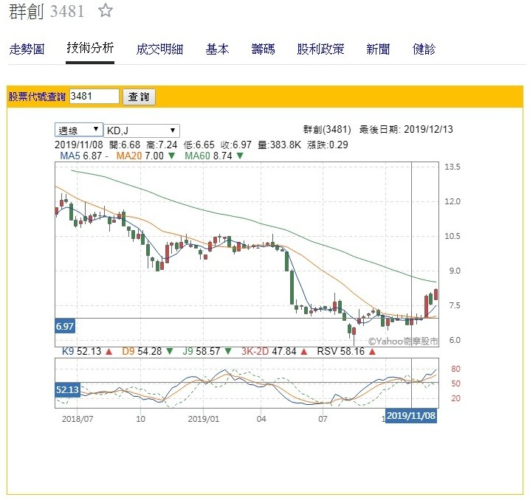Open the 籌碼 tab
The image size is (530, 500).
pos(263,49)
